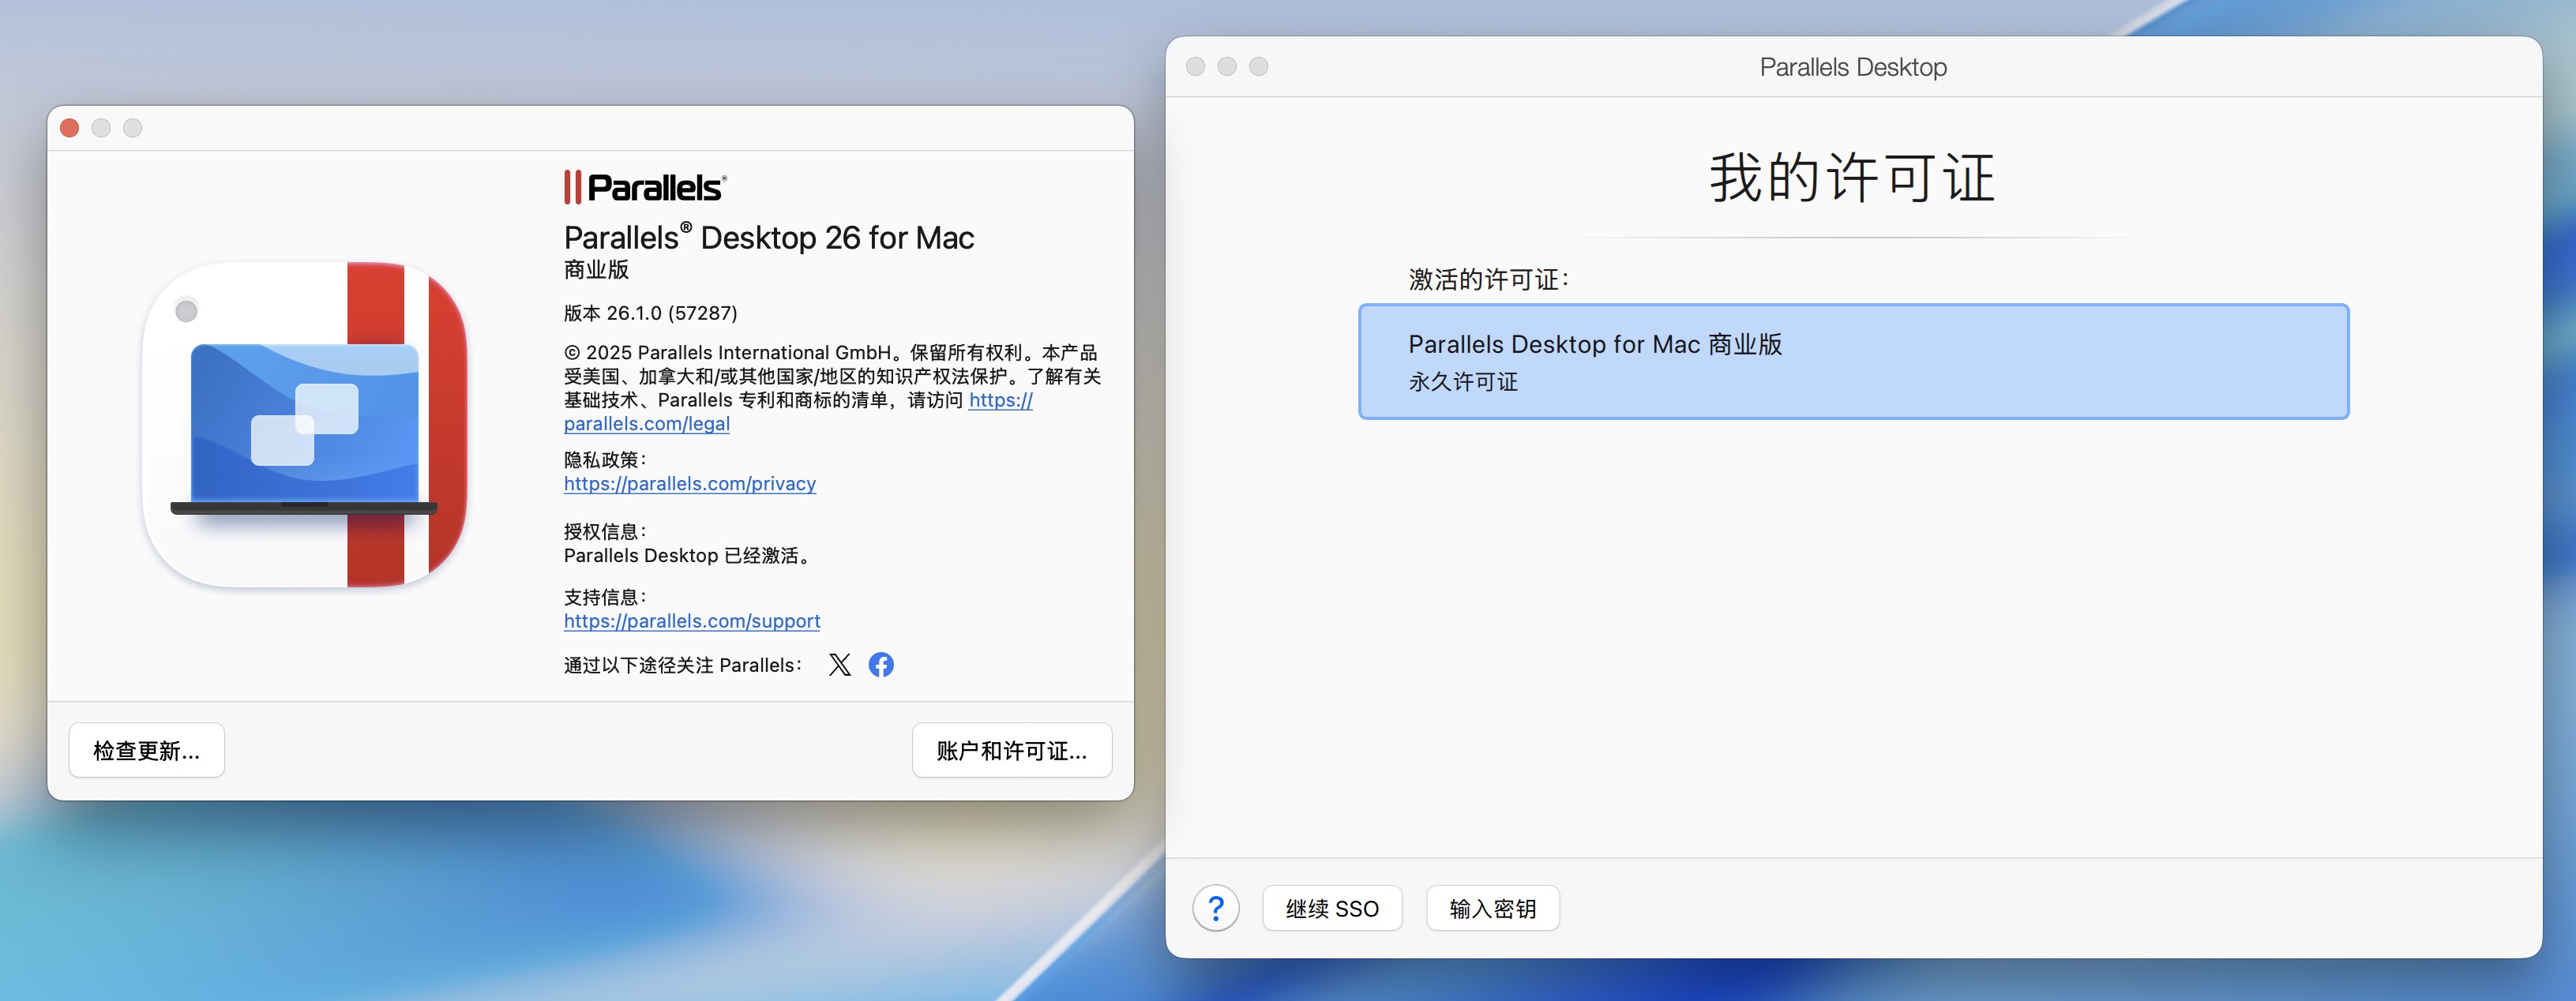The width and height of the screenshot is (2576, 1001).
Task: Click the 继续 SSO button
Action: [1331, 908]
